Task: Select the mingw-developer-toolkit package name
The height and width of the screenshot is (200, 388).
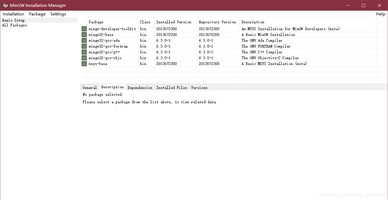Action: pos(112,29)
